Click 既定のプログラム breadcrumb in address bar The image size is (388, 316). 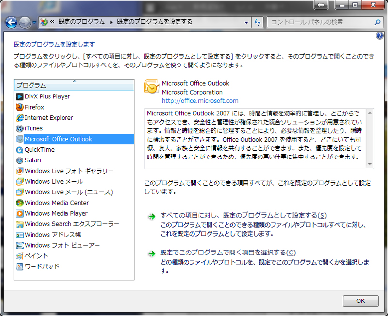click(x=81, y=22)
